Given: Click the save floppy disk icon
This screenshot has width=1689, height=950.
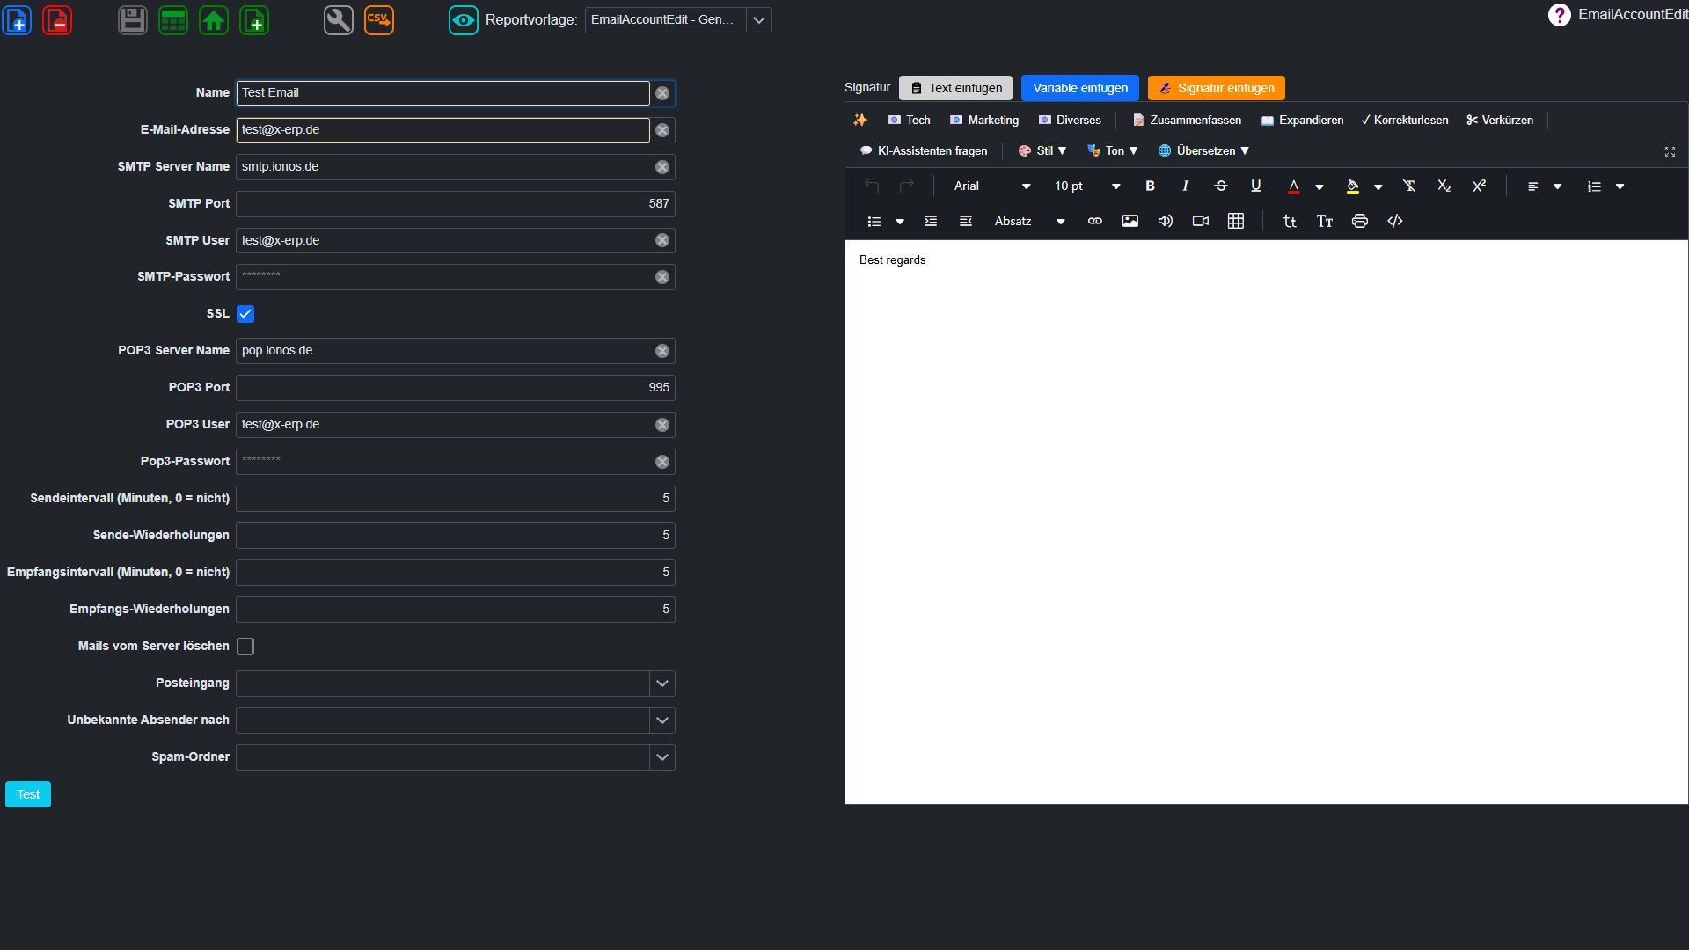Looking at the screenshot, I should click(133, 19).
